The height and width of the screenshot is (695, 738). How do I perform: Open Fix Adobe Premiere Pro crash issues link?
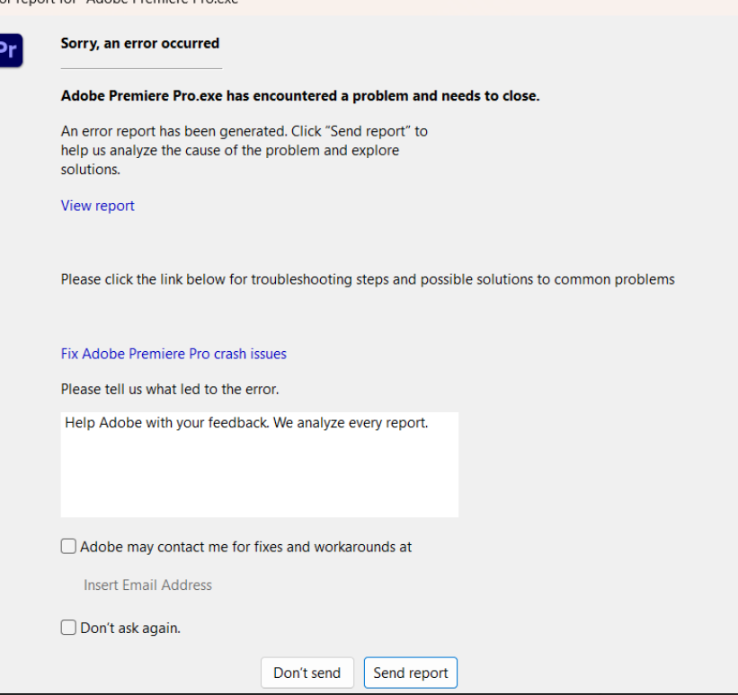pyautogui.click(x=173, y=354)
